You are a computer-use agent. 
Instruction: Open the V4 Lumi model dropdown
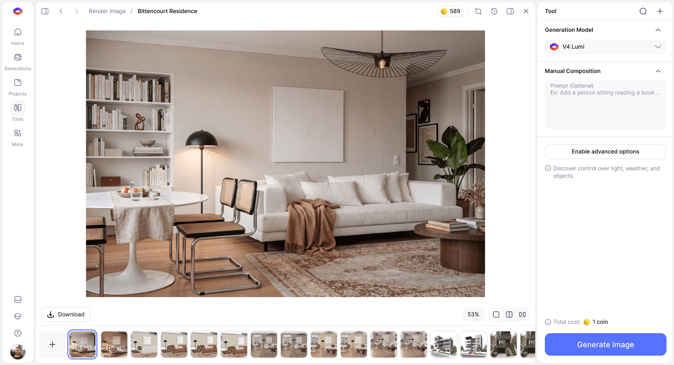pos(606,47)
